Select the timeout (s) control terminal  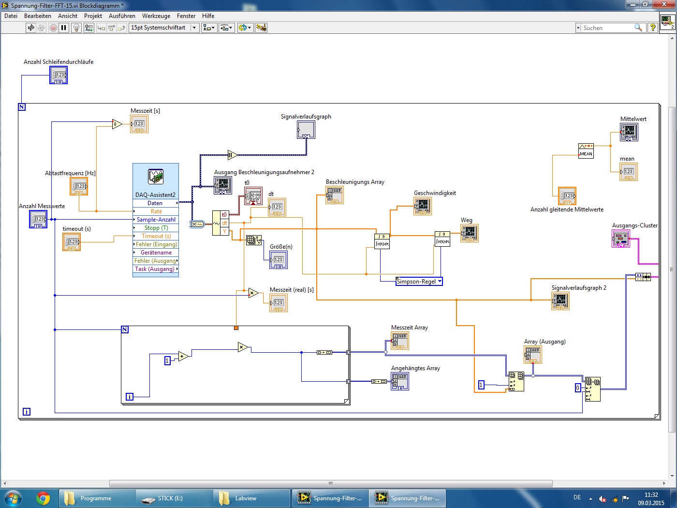[72, 242]
